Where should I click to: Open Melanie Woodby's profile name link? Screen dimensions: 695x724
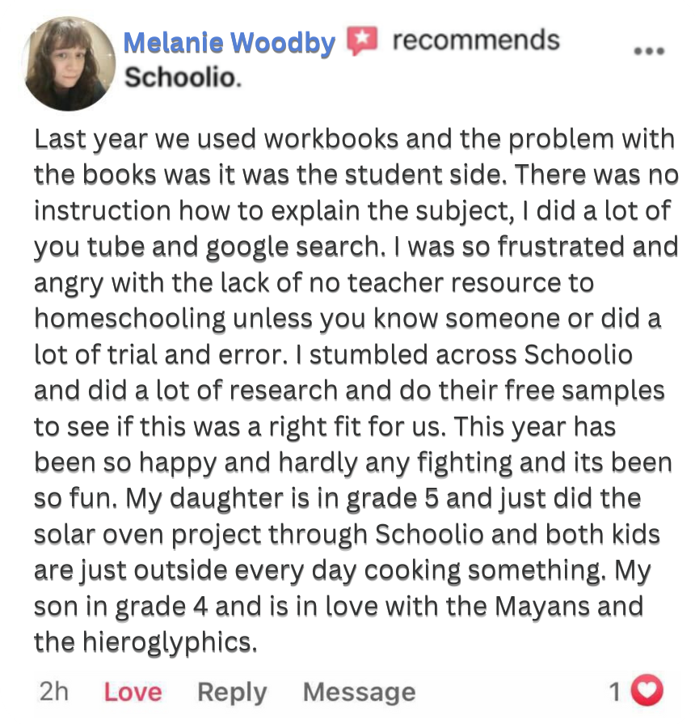pyautogui.click(x=229, y=42)
